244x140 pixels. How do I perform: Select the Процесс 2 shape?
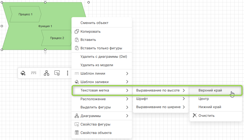[x=57, y=38]
